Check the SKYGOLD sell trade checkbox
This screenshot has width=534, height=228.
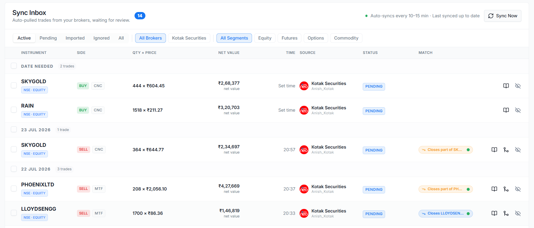point(14,149)
